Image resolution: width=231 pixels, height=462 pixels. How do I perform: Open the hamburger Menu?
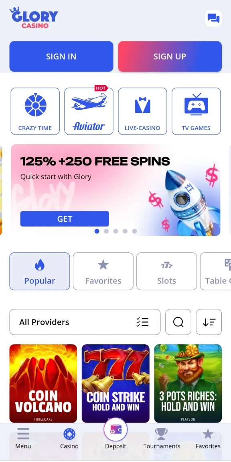(23, 438)
